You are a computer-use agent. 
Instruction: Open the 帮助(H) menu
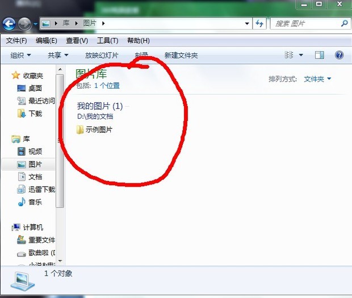(139, 41)
